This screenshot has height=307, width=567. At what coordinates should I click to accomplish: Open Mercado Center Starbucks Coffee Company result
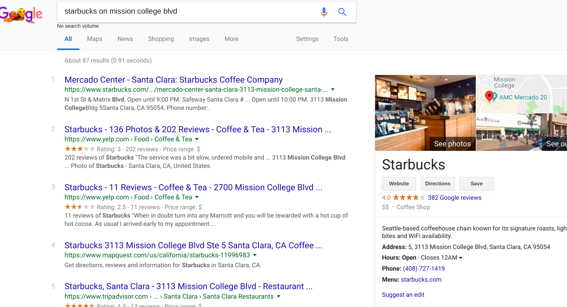[174, 80]
